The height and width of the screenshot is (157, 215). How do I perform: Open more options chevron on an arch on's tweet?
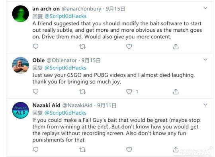pos(205,8)
